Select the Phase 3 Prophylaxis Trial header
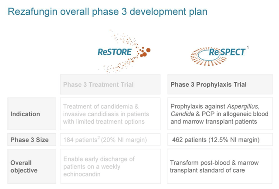The height and width of the screenshot is (189, 279). point(220,84)
